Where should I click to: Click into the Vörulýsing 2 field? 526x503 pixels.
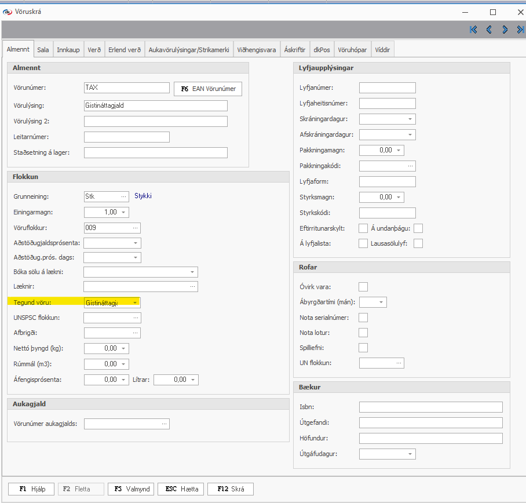point(155,122)
